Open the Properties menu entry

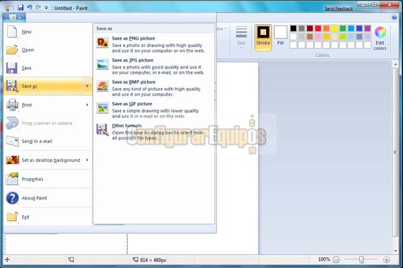tap(48, 179)
